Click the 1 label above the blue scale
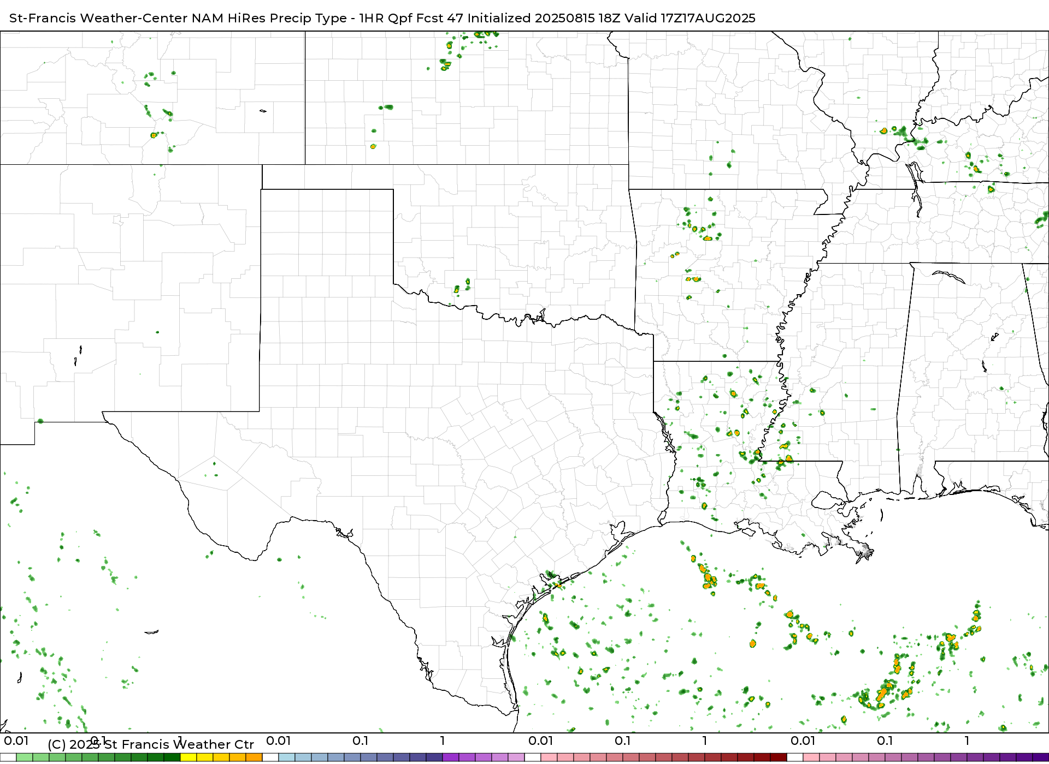The image size is (1049, 764). coord(443,741)
